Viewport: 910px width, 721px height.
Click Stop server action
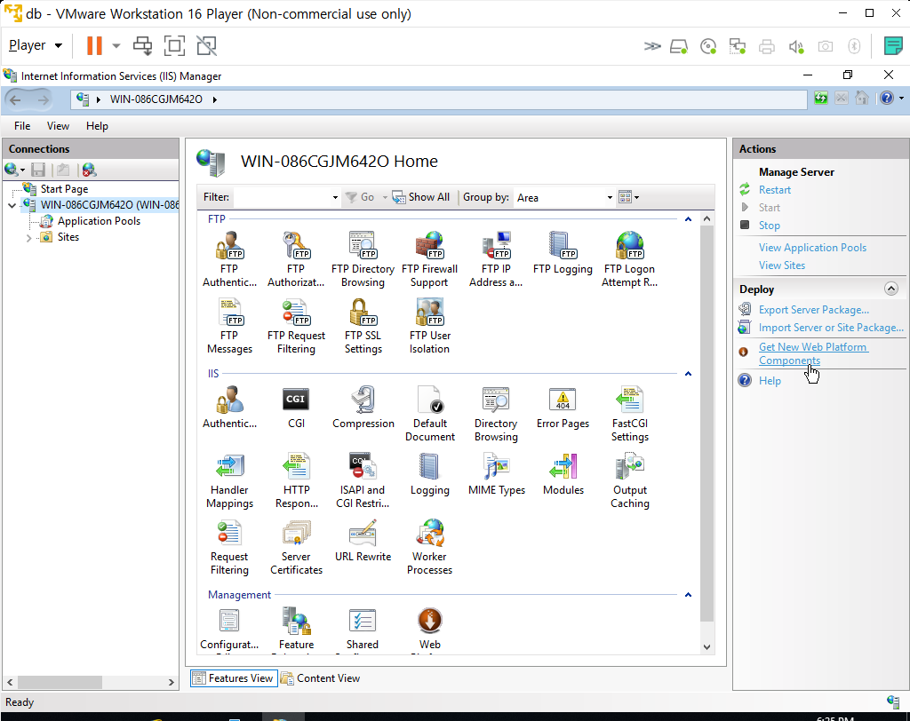pyautogui.click(x=770, y=225)
